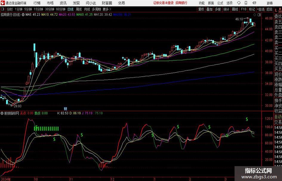
Task: Switch to 月线 monthly period
Action: 87,9
